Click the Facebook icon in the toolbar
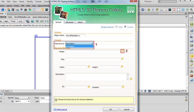The width and height of the screenshot is (194, 112). (143, 10)
